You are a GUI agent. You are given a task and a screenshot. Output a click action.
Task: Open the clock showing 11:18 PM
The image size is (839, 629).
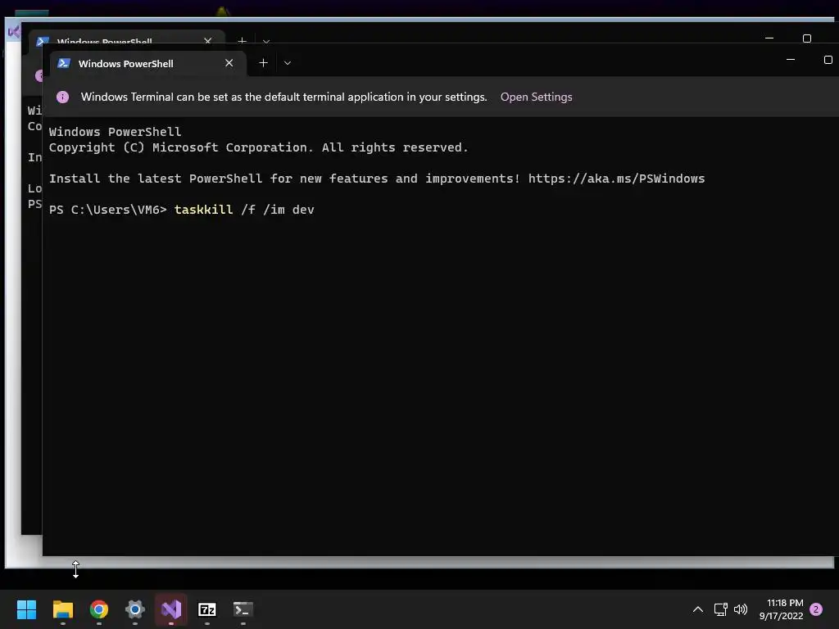pos(781,609)
